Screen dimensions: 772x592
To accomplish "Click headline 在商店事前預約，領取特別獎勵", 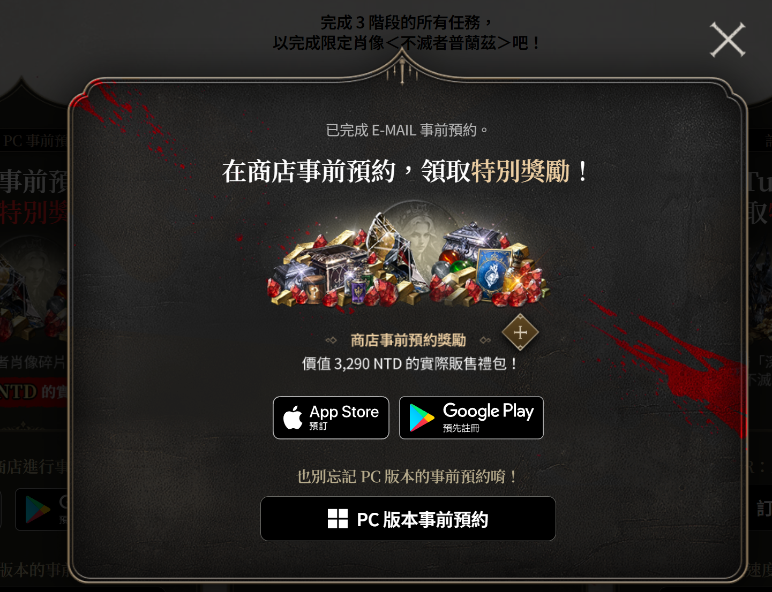I will coord(405,171).
